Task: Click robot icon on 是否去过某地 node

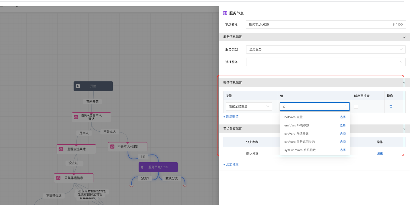Action: tap(61, 149)
